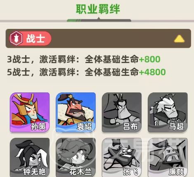The width and height of the screenshot is (194, 177).
Task: Click the red sword shield class icon
Action: 16,38
